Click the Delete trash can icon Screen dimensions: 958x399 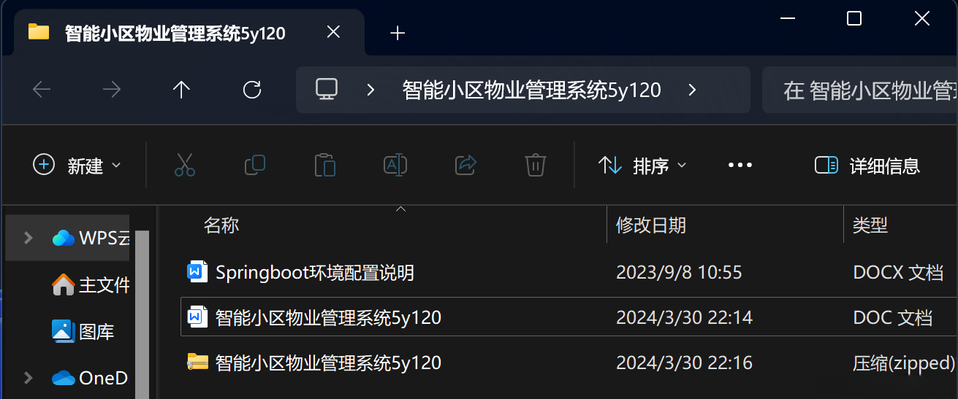[x=536, y=166]
